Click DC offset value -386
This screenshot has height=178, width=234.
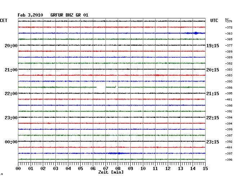[229, 88]
